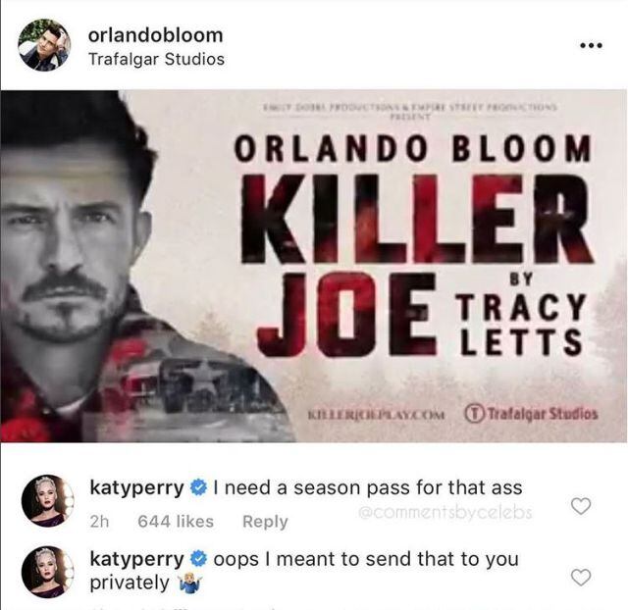628x610 pixels.
Task: Open katyperry username in first comment
Action: coord(137,488)
